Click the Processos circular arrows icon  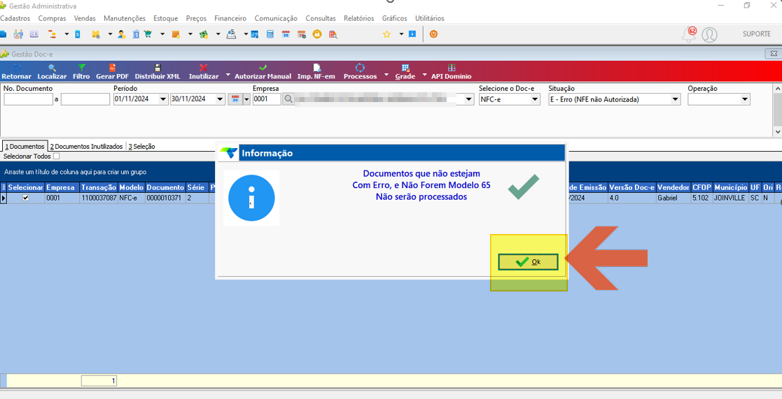360,68
